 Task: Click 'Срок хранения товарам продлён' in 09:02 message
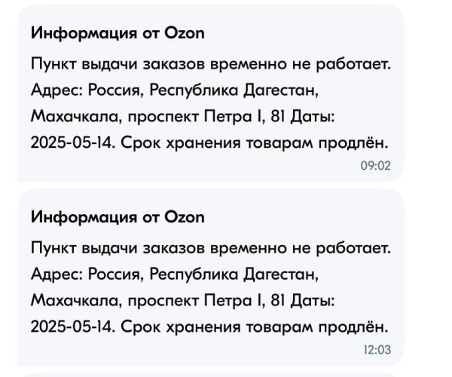(255, 143)
